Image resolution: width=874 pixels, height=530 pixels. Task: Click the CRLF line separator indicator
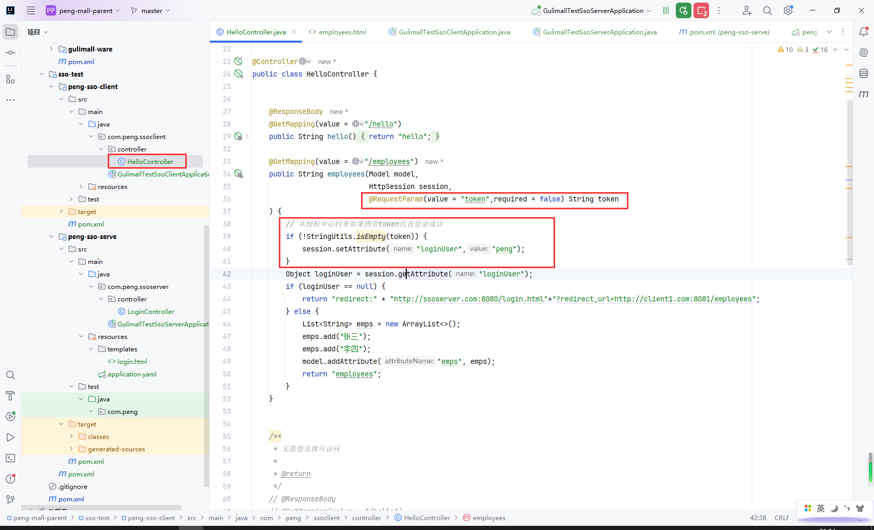781,518
